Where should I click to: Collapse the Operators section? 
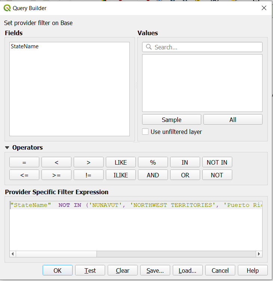click(7, 147)
